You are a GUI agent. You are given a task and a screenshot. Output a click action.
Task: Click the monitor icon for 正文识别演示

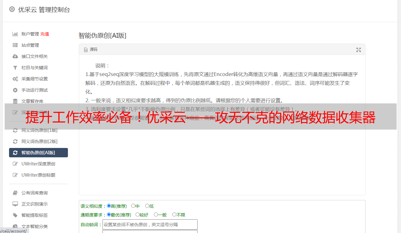15,204
